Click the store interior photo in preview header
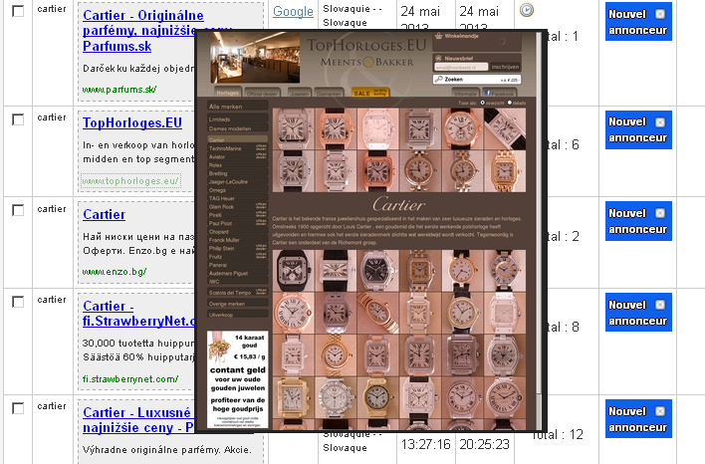705x464 pixels. click(x=255, y=58)
